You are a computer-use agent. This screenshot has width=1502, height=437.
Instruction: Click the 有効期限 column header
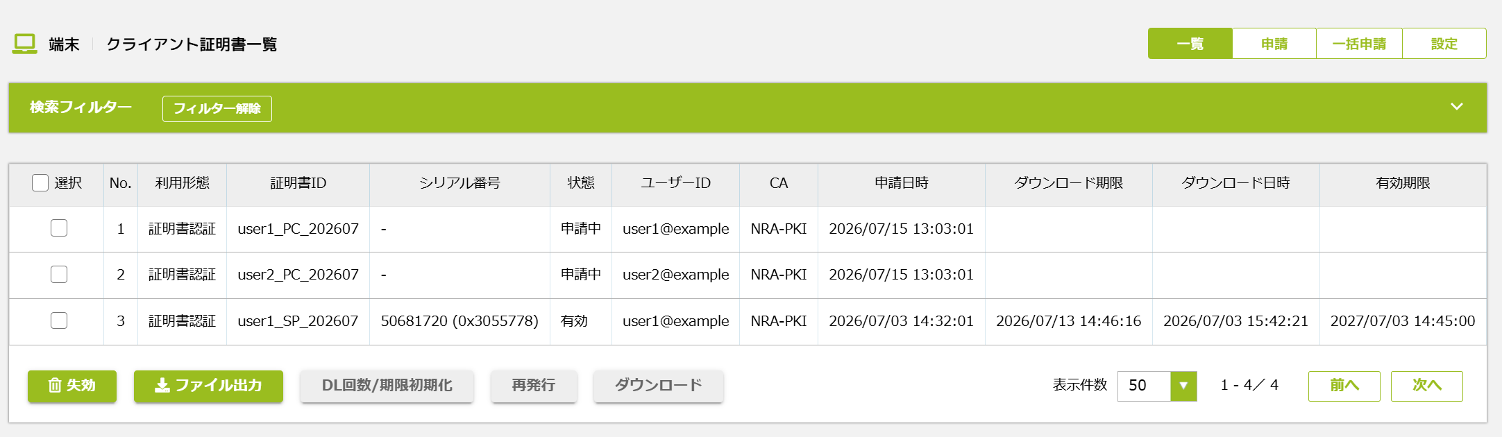[x=1403, y=183]
